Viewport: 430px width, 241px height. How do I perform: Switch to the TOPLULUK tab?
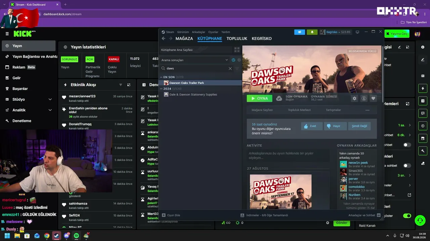(237, 38)
